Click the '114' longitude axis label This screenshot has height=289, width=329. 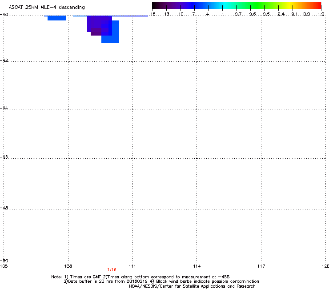coord(197,266)
